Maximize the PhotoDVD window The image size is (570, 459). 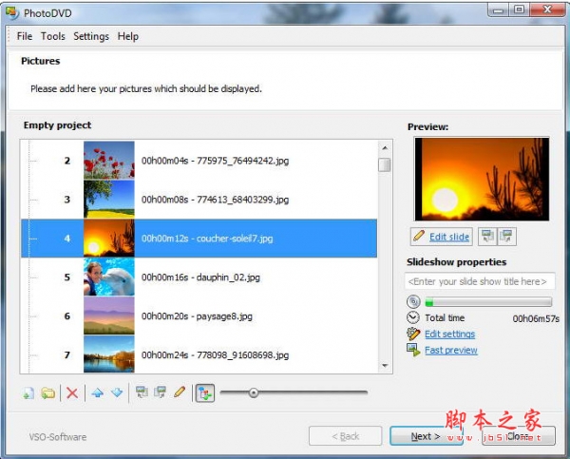(x=519, y=10)
